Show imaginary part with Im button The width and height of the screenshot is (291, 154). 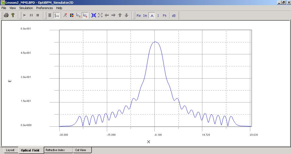pos(145,16)
